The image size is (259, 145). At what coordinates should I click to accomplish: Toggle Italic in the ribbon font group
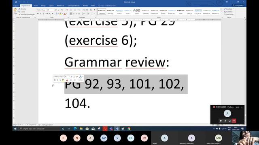click(x=40, y=14)
